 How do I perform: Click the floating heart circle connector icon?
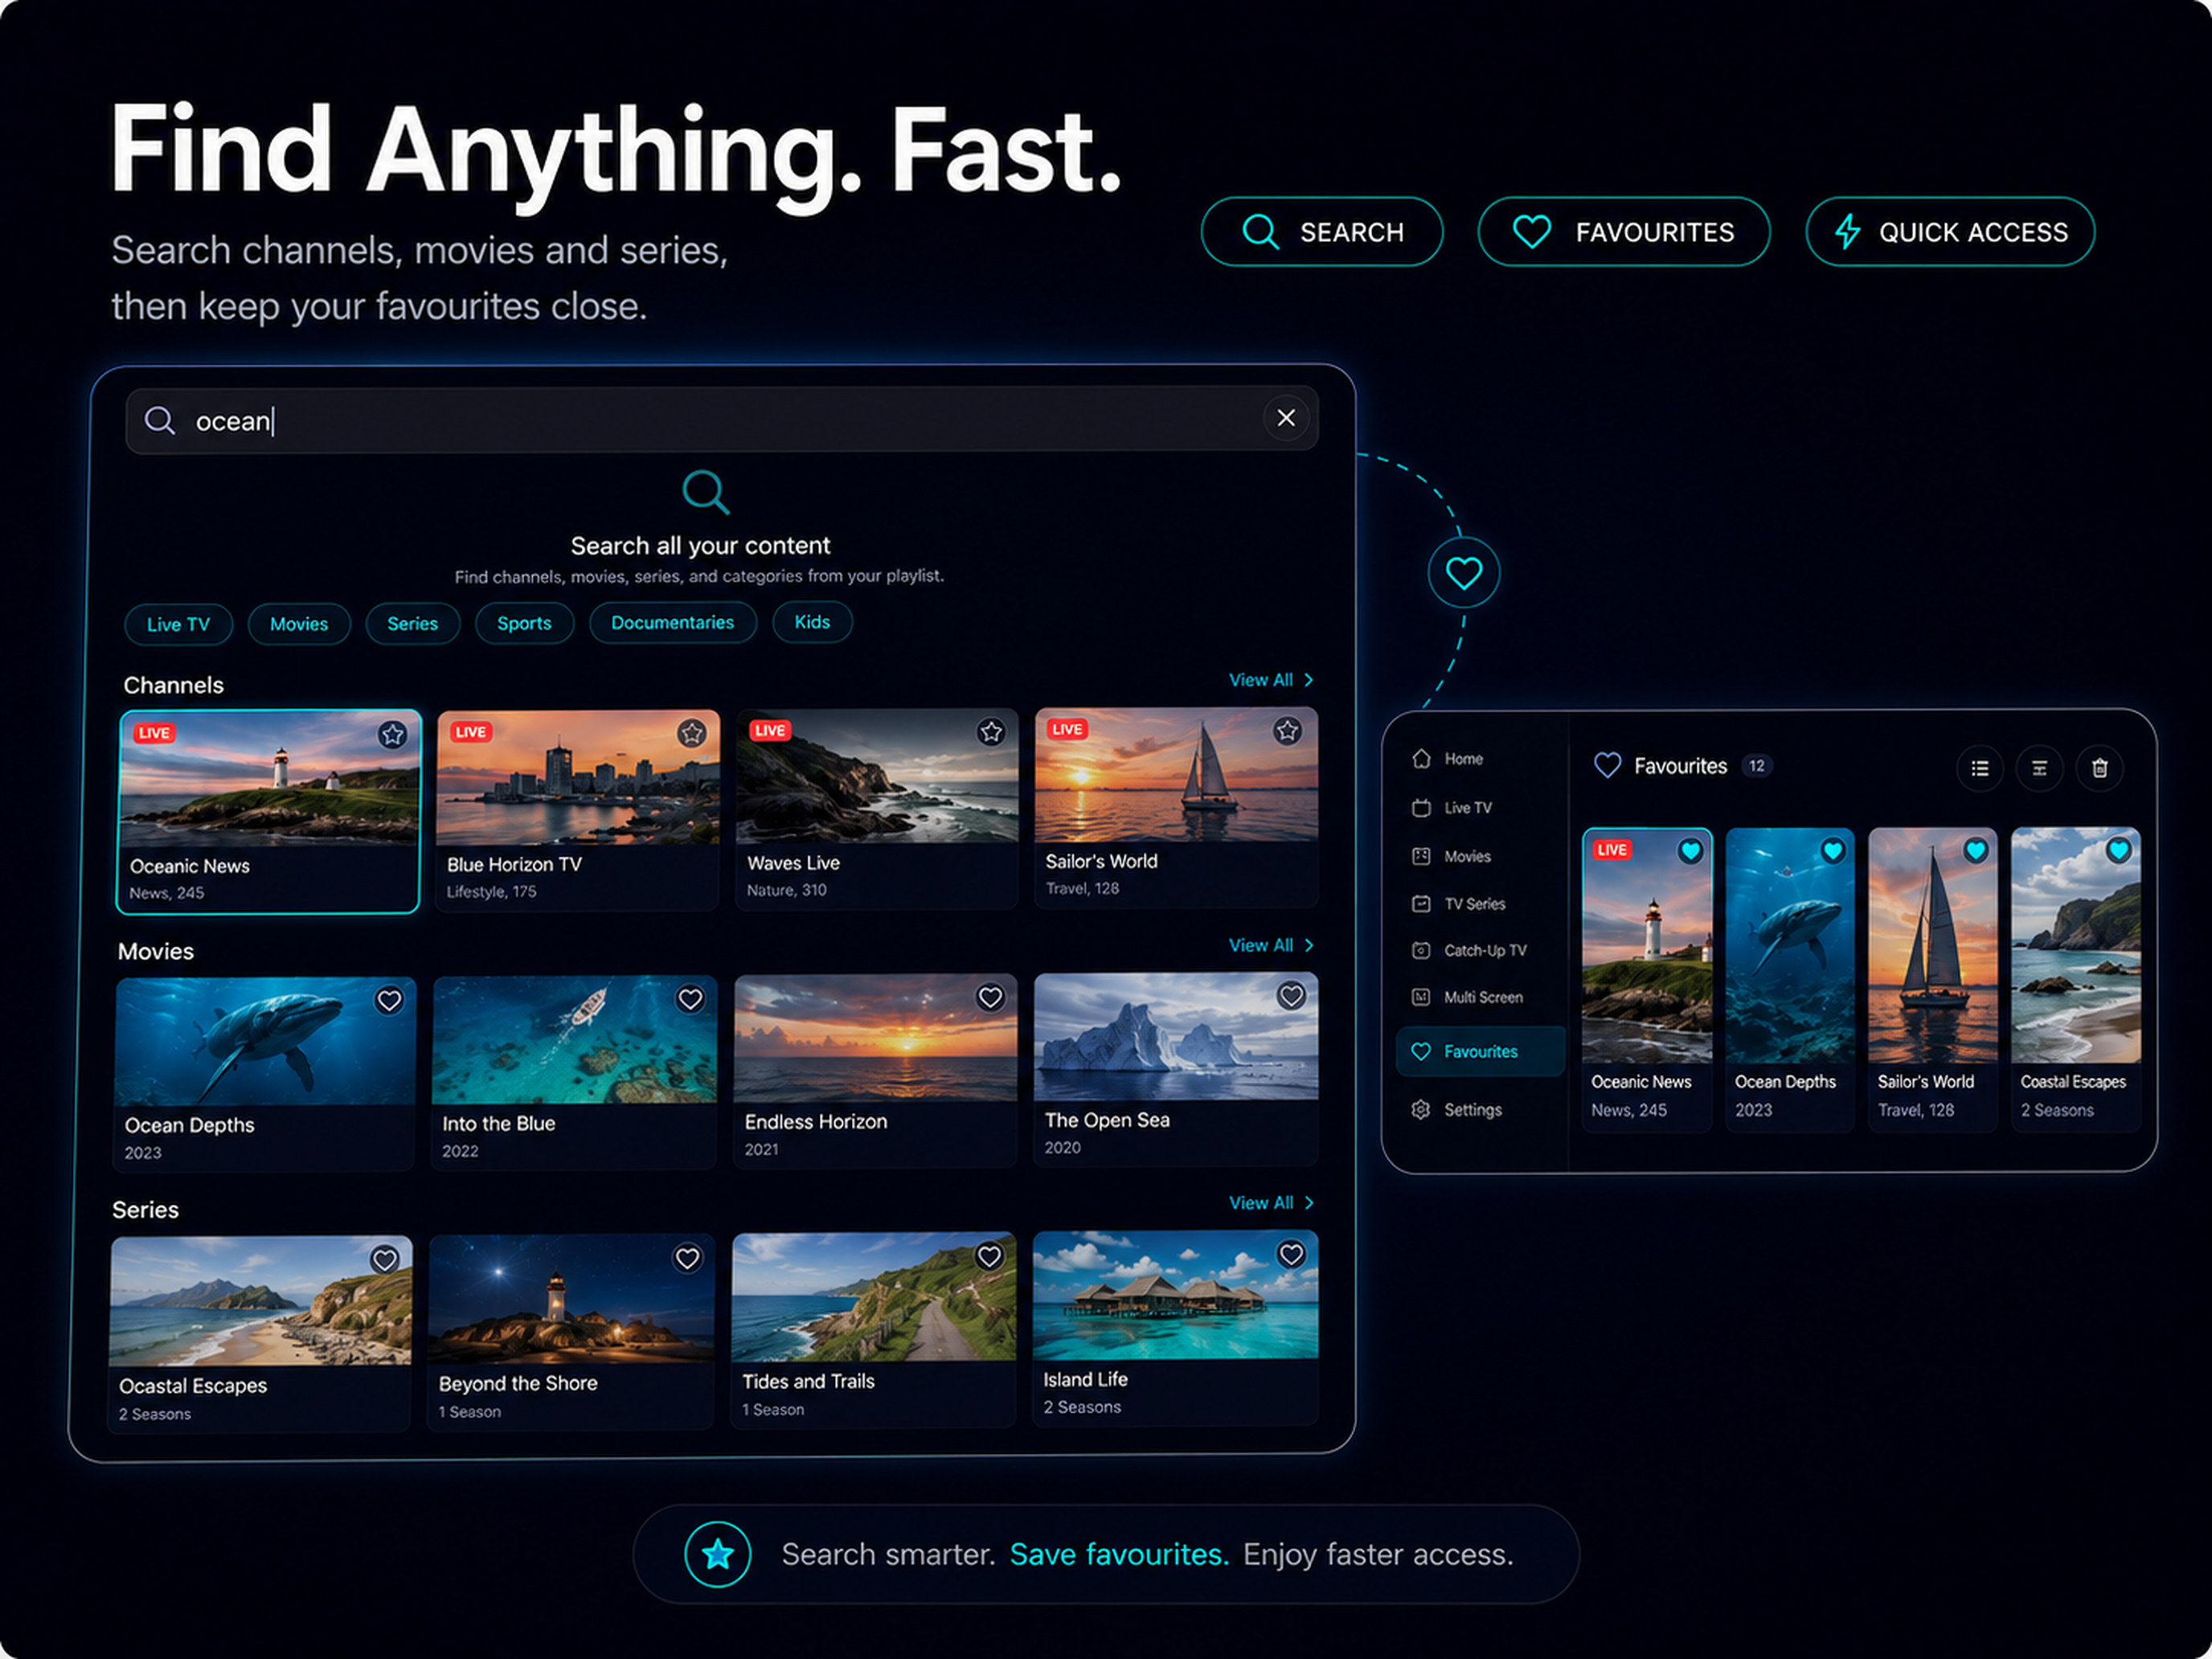tap(1464, 573)
